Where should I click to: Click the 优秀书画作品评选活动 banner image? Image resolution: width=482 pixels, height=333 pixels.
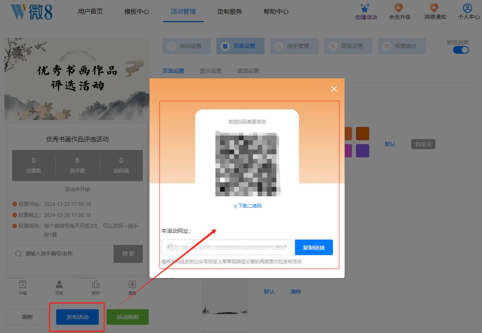tap(77, 79)
